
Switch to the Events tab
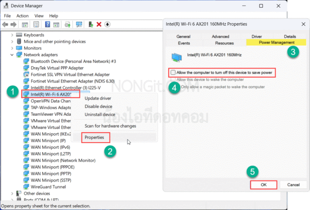pos(184,43)
